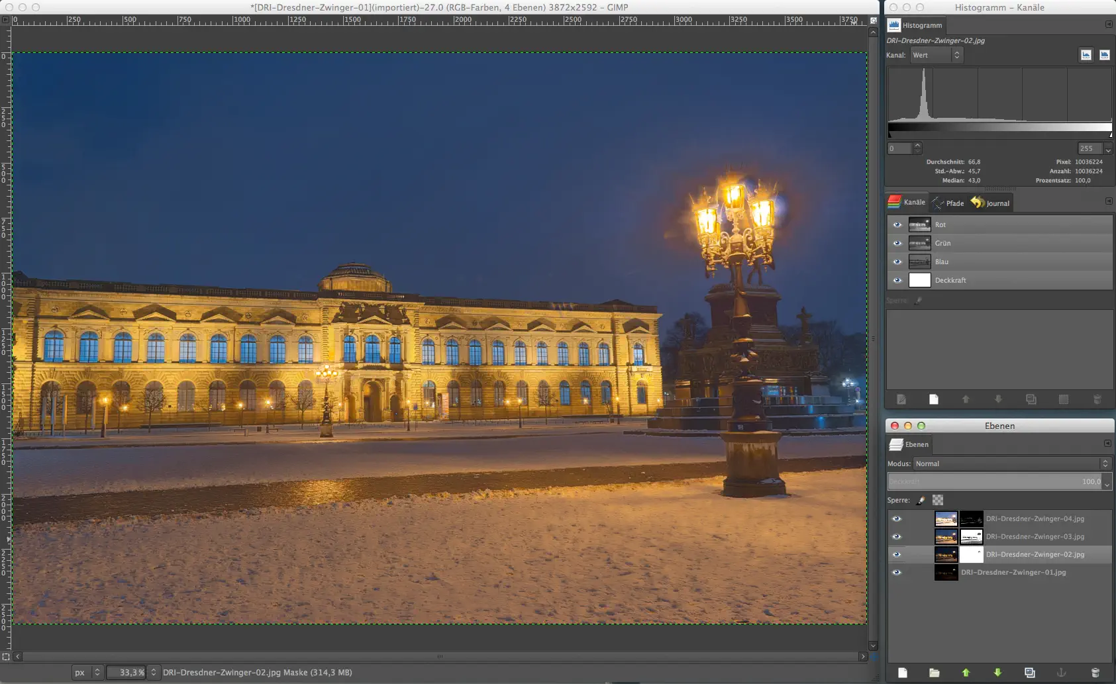Switch to logarithmic histogram display
This screenshot has height=684, width=1116.
pyautogui.click(x=1104, y=55)
